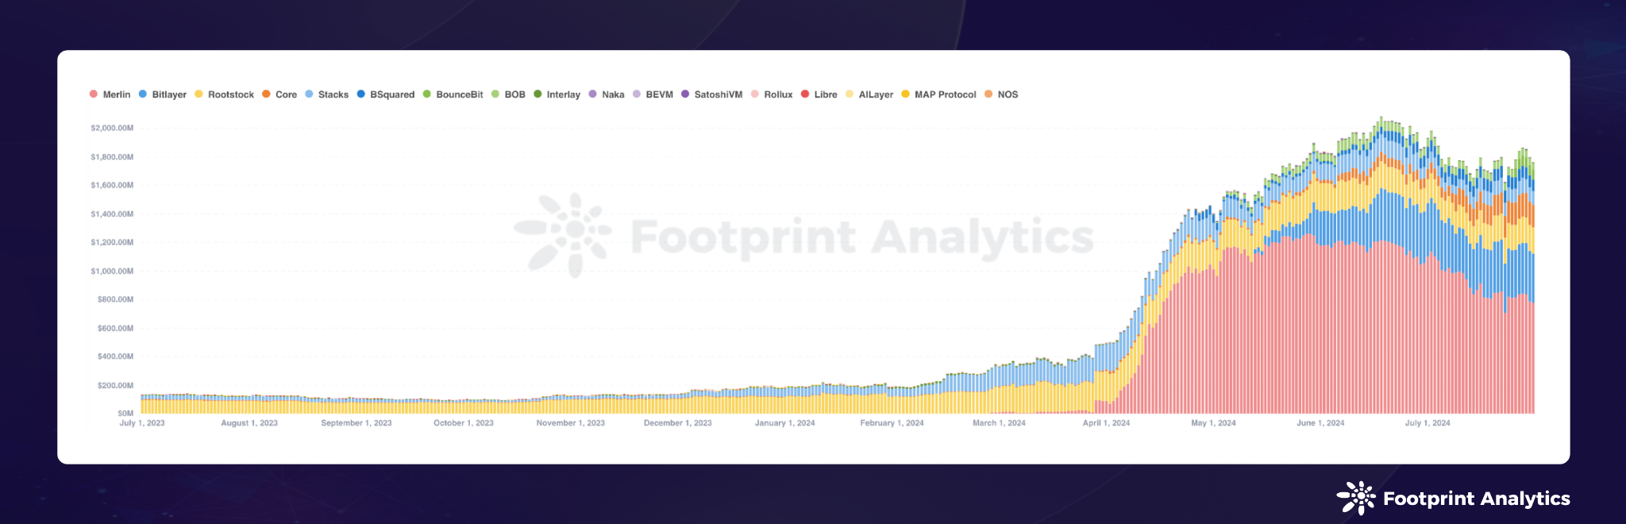Click the Footprint Analytics logo icon bottom-right
The image size is (1626, 524).
tap(1356, 498)
